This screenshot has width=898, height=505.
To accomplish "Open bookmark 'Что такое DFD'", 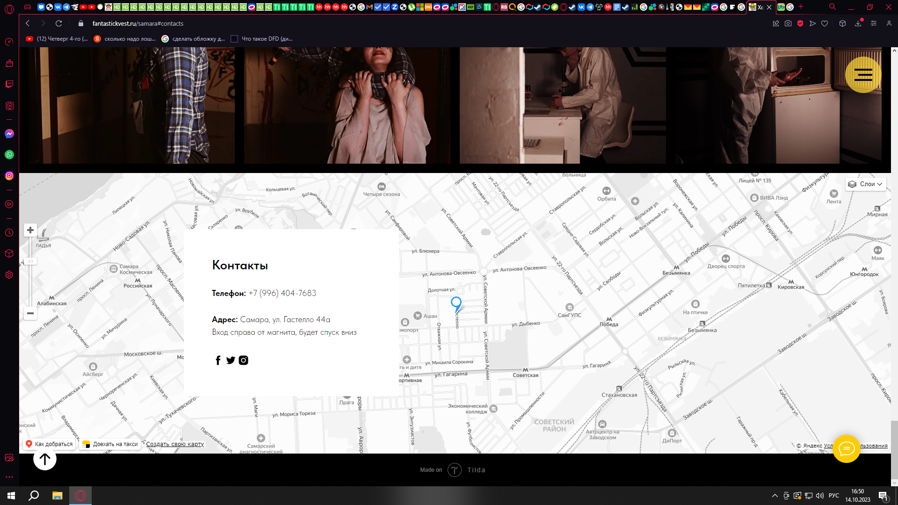I will pos(262,39).
